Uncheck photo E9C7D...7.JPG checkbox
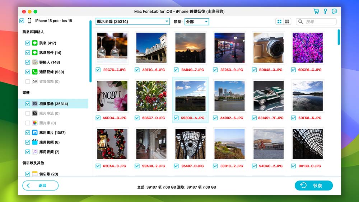Screen dimensions: 359x202 pyautogui.click(x=98, y=70)
